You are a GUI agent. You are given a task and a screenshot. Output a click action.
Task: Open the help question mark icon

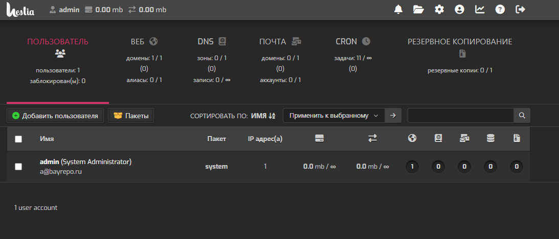500,9
